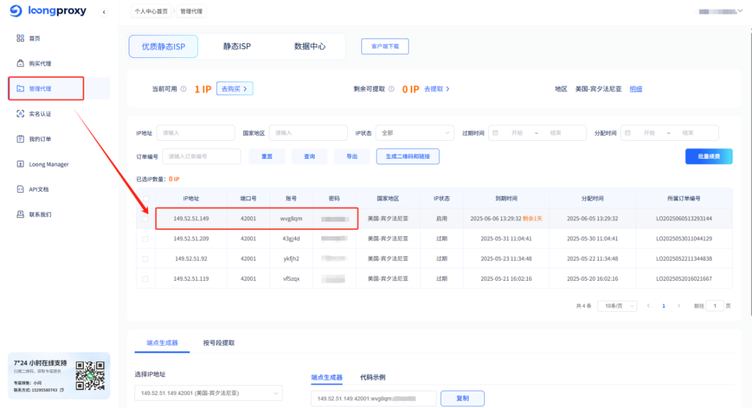
Task: Click the Loong Manager download icon
Action: [x=20, y=164]
